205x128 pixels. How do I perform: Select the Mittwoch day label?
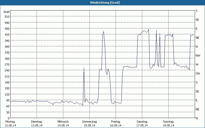pyautogui.click(x=63, y=122)
